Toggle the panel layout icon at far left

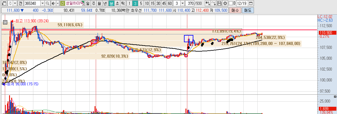4,3
